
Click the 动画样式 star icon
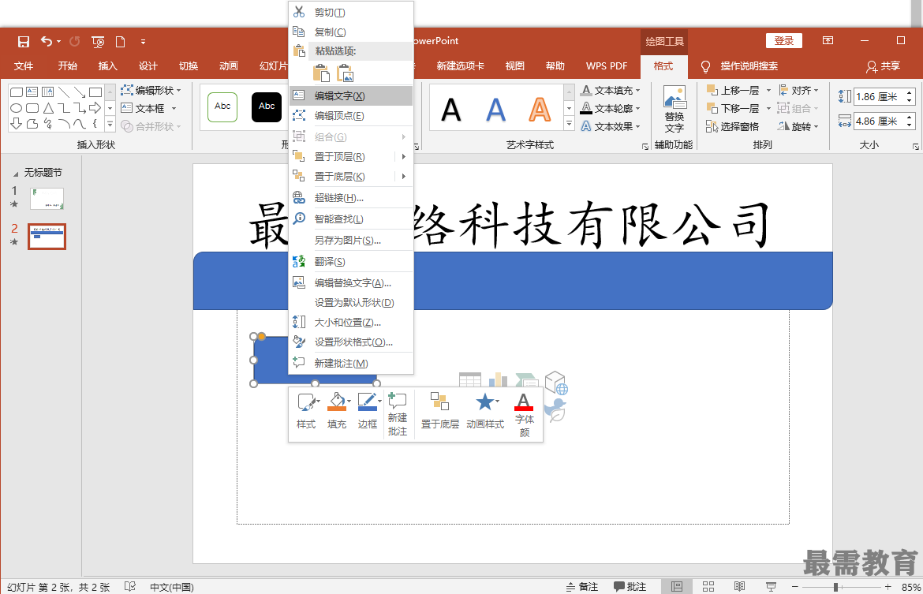(486, 402)
